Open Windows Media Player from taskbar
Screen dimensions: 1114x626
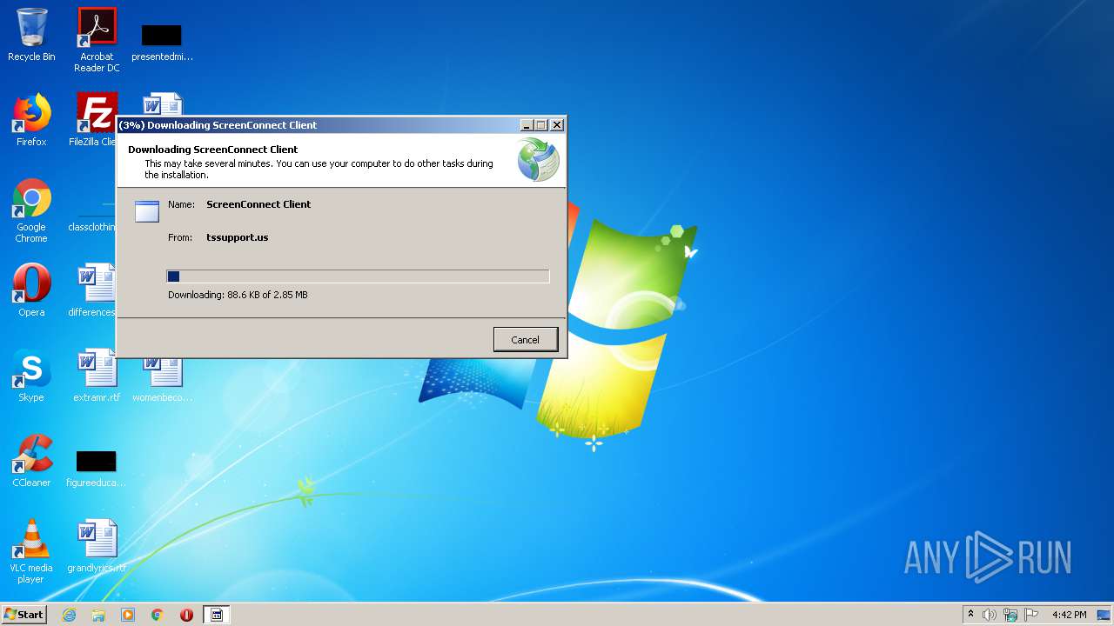[128, 615]
